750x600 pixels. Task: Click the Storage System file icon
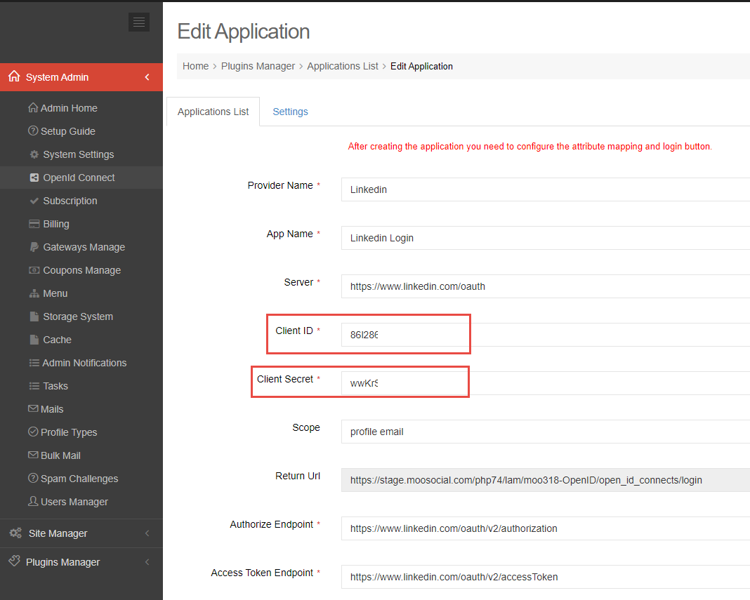pos(34,316)
